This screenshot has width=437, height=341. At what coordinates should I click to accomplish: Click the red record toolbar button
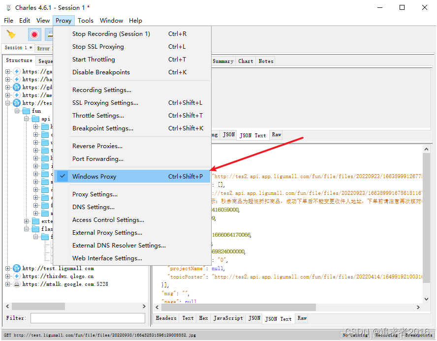pyautogui.click(x=34, y=34)
